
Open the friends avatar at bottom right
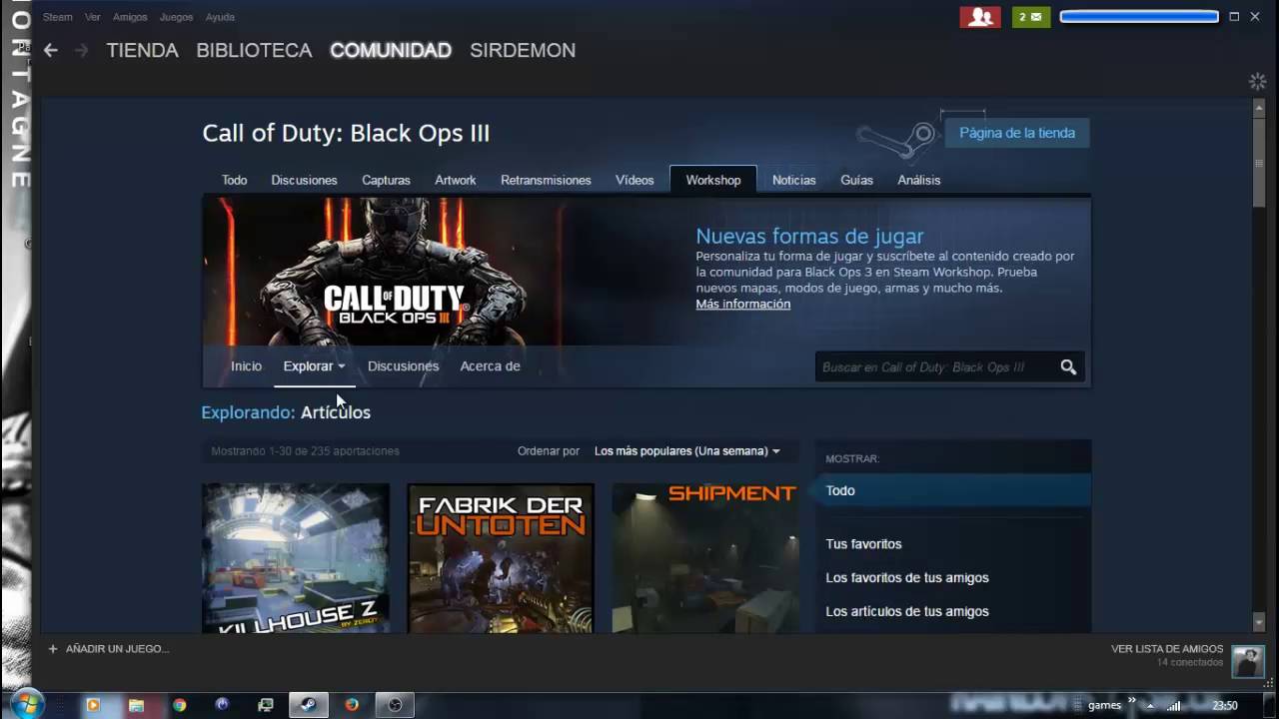pos(1248,660)
